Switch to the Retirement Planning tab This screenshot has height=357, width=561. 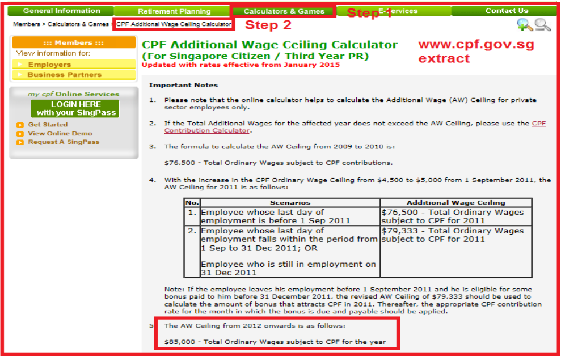[x=174, y=11]
